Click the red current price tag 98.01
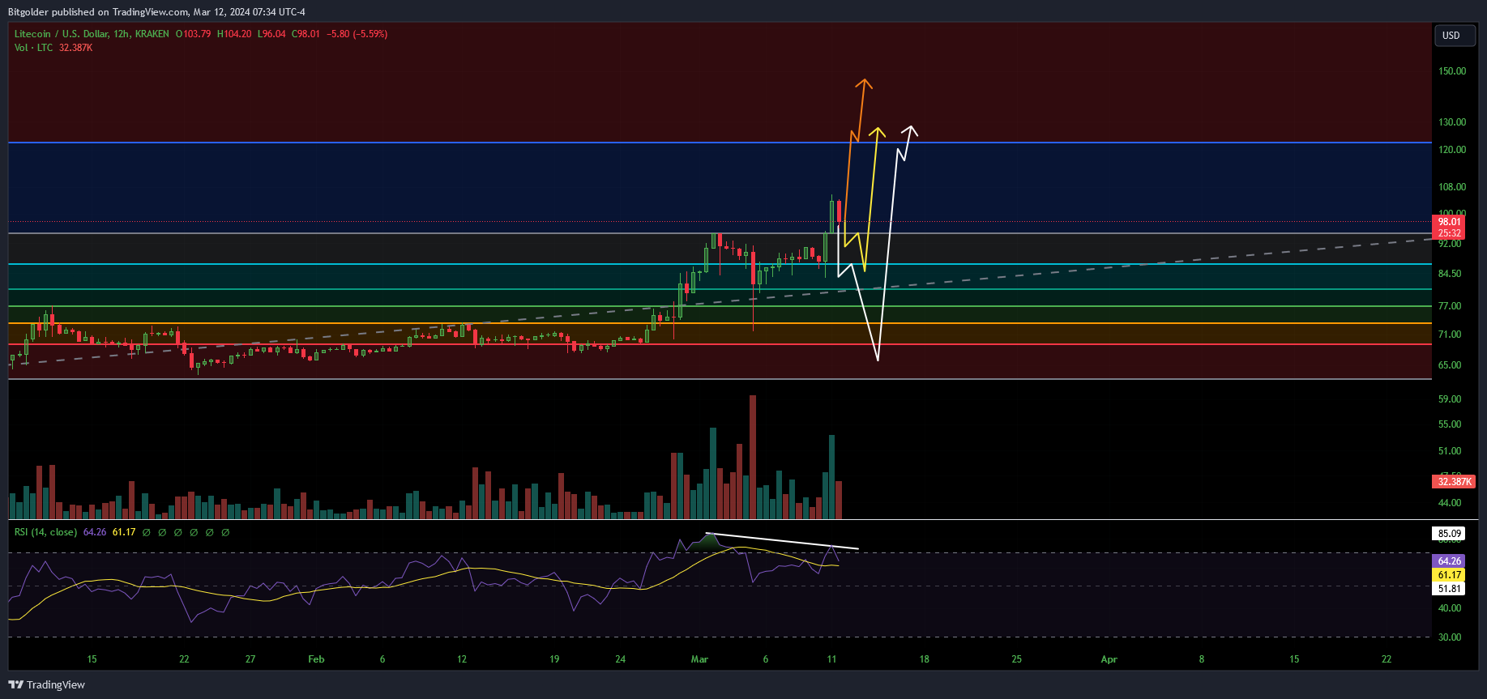The width and height of the screenshot is (1487, 699). coord(1449,222)
